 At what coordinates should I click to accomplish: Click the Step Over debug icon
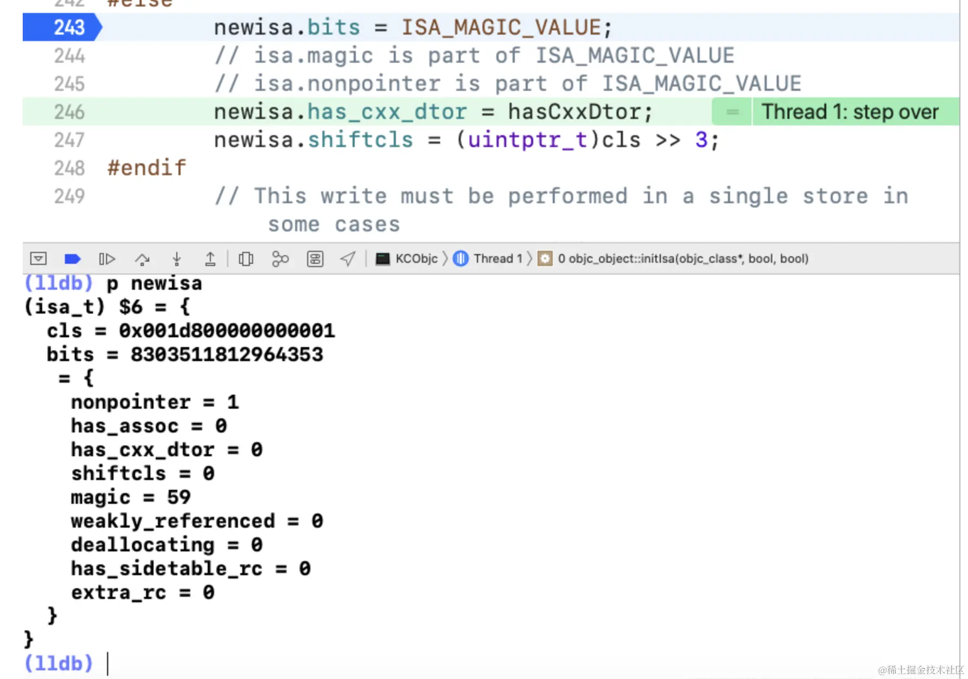(x=142, y=259)
